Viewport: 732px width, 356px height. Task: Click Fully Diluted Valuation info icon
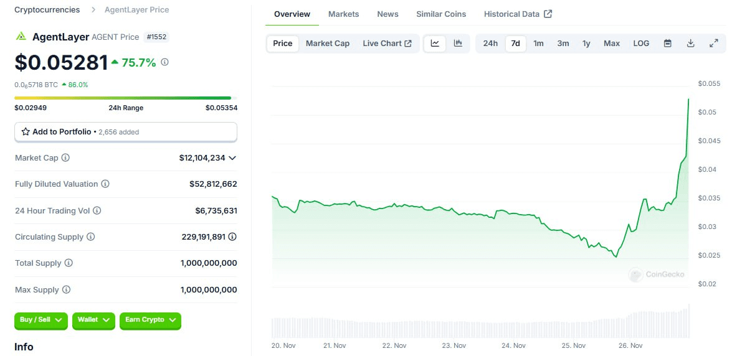point(105,184)
